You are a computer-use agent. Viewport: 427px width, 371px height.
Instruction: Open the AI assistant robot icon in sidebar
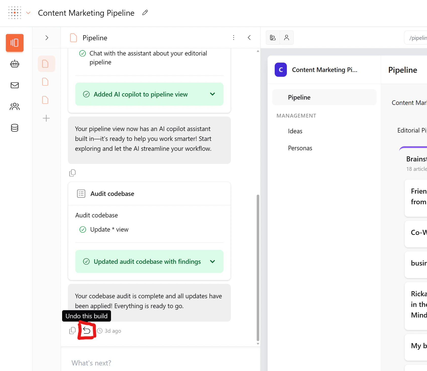click(x=14, y=64)
